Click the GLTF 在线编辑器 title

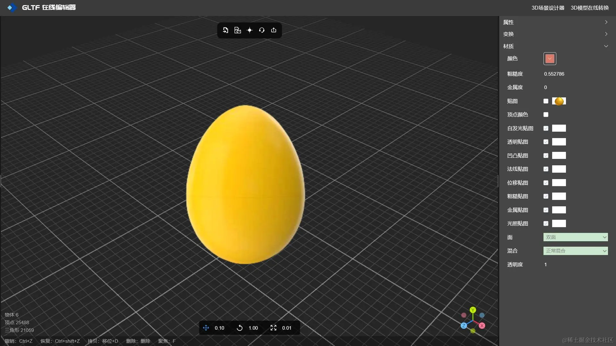click(49, 7)
